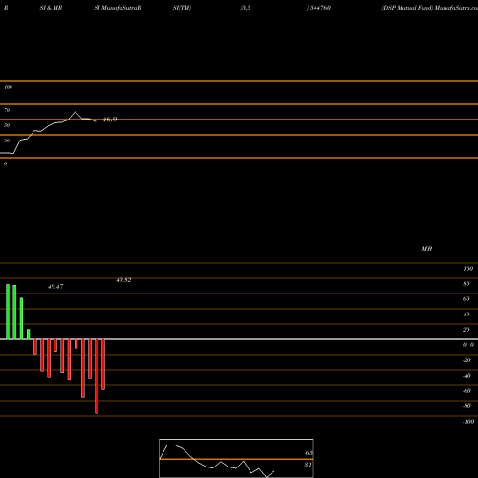Screen dimensions: 478x478
Task: Click the white zero baseline of MR chart
Action: [x=239, y=339]
